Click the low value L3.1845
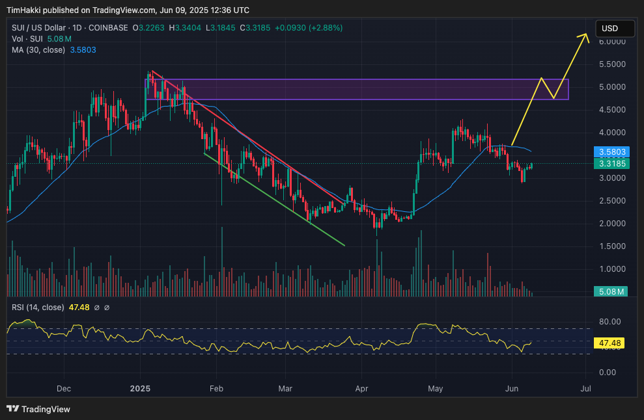 pos(221,28)
